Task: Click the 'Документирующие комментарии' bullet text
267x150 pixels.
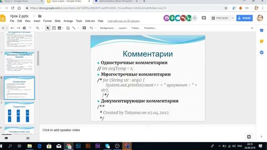Action: (x=139, y=101)
